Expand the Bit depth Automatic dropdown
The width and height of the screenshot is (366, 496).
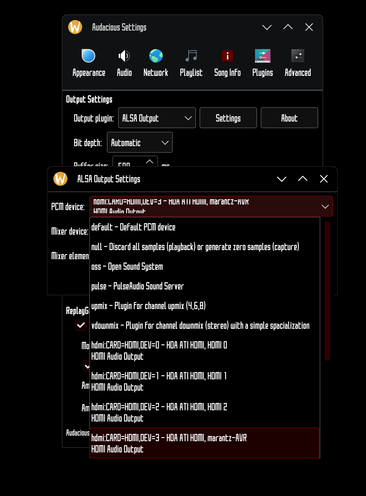tap(140, 142)
